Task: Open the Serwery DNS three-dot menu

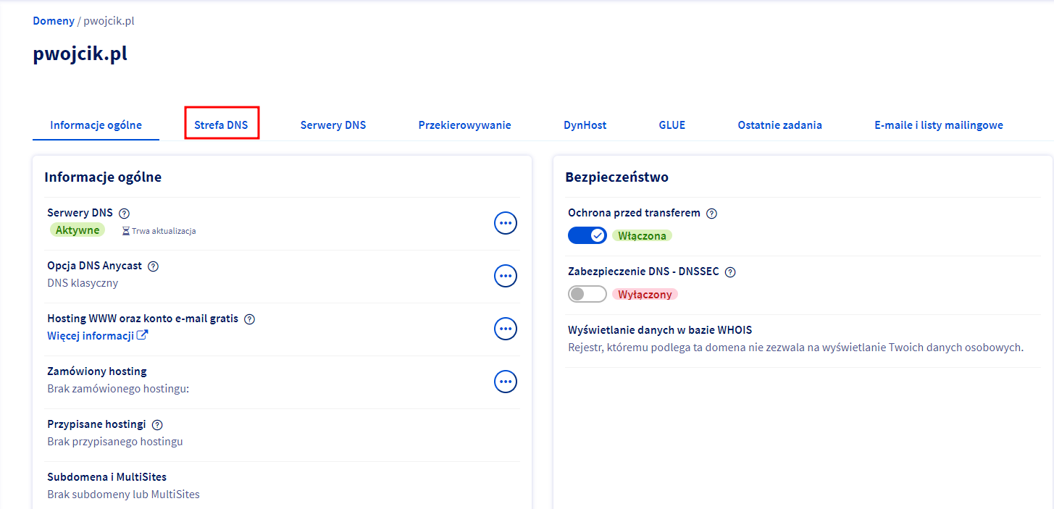Action: click(x=505, y=223)
